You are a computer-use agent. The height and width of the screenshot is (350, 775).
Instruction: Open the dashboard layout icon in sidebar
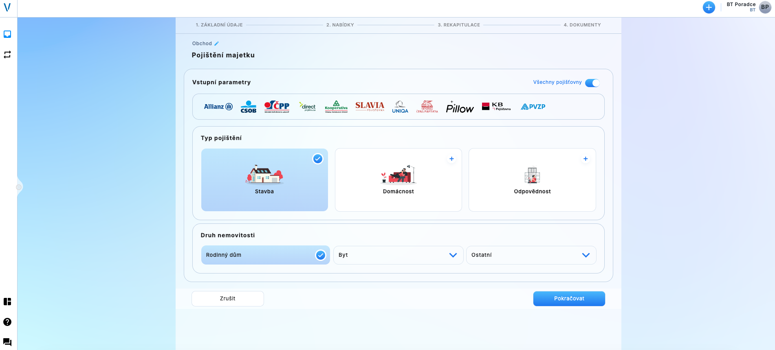click(7, 302)
